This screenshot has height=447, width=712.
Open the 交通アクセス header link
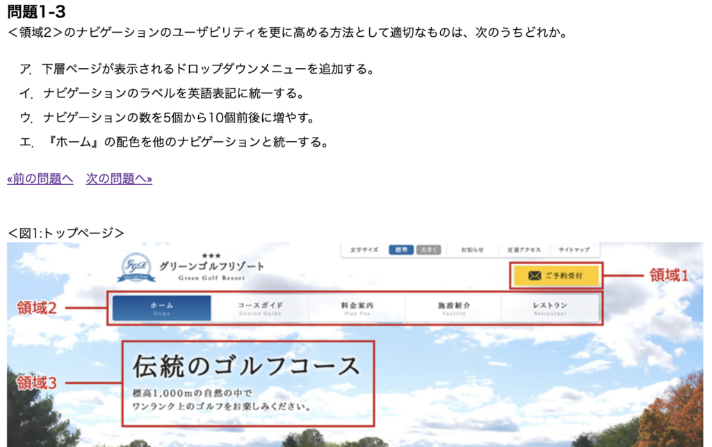pyautogui.click(x=524, y=250)
